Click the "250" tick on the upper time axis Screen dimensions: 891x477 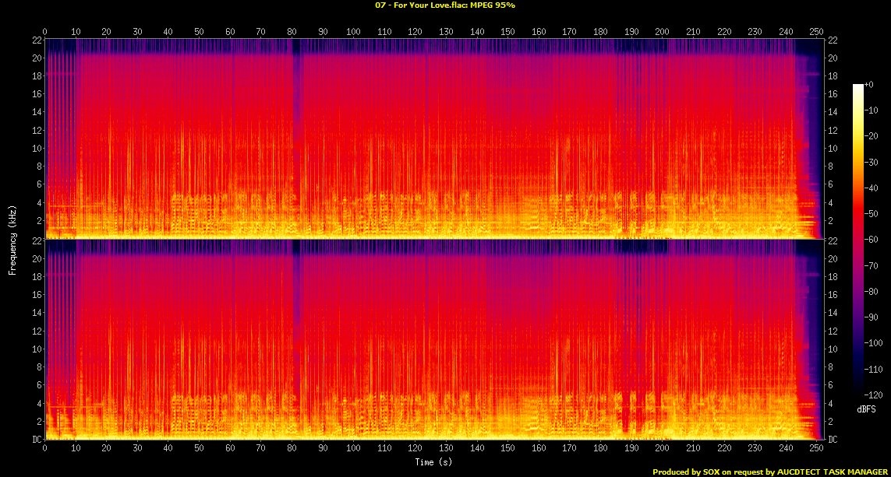(817, 32)
